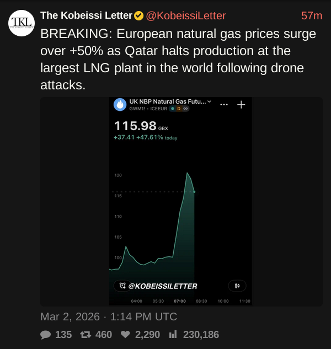The height and width of the screenshot is (349, 331).
Task: Click the 57m post time link
Action: pyautogui.click(x=312, y=16)
